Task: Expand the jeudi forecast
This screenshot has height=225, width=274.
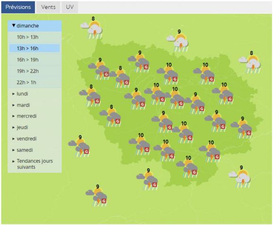Action: [x=34, y=127]
